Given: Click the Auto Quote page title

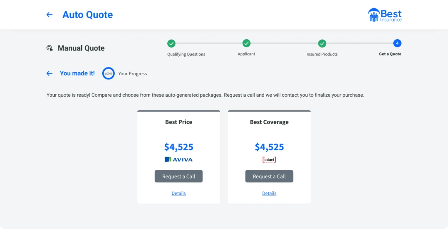Looking at the screenshot, I should coord(87,14).
